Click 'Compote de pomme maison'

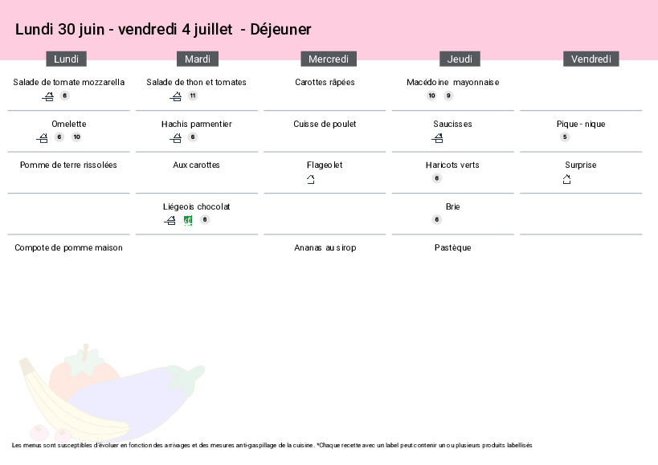69,248
